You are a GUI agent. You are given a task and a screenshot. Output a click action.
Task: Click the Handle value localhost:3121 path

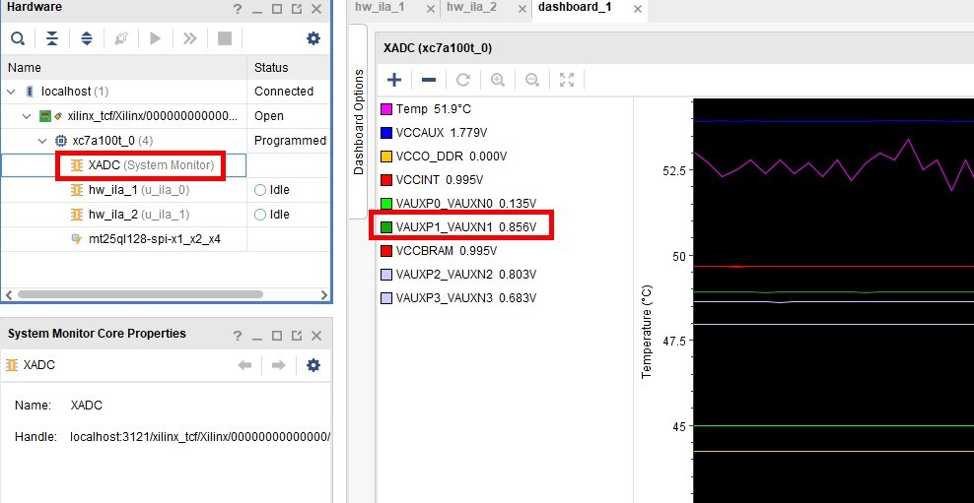click(x=200, y=437)
